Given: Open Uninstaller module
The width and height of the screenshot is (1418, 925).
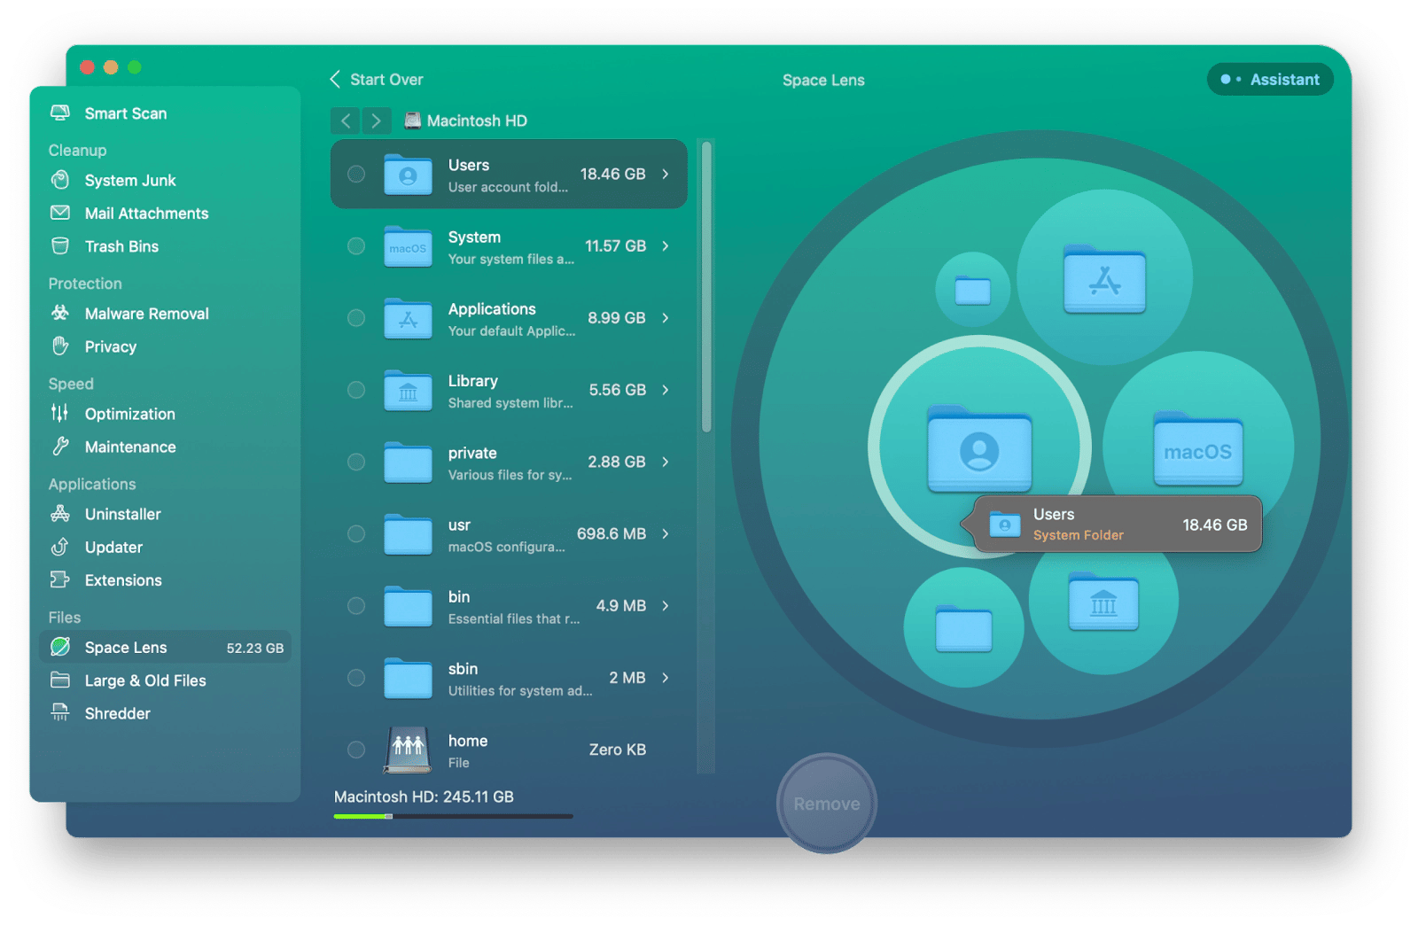Looking at the screenshot, I should tap(165, 513).
